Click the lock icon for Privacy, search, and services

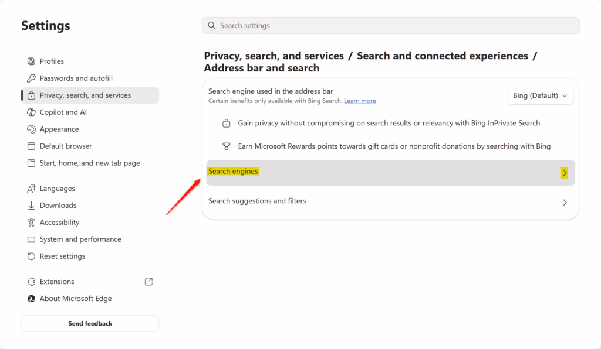tap(31, 95)
